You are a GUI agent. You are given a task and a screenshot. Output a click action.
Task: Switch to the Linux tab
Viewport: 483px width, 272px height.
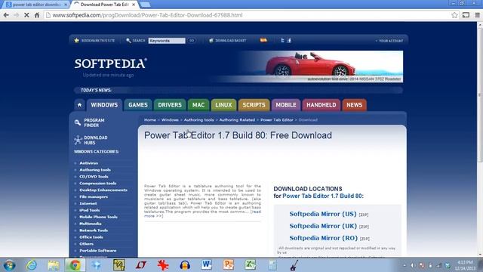pos(223,105)
